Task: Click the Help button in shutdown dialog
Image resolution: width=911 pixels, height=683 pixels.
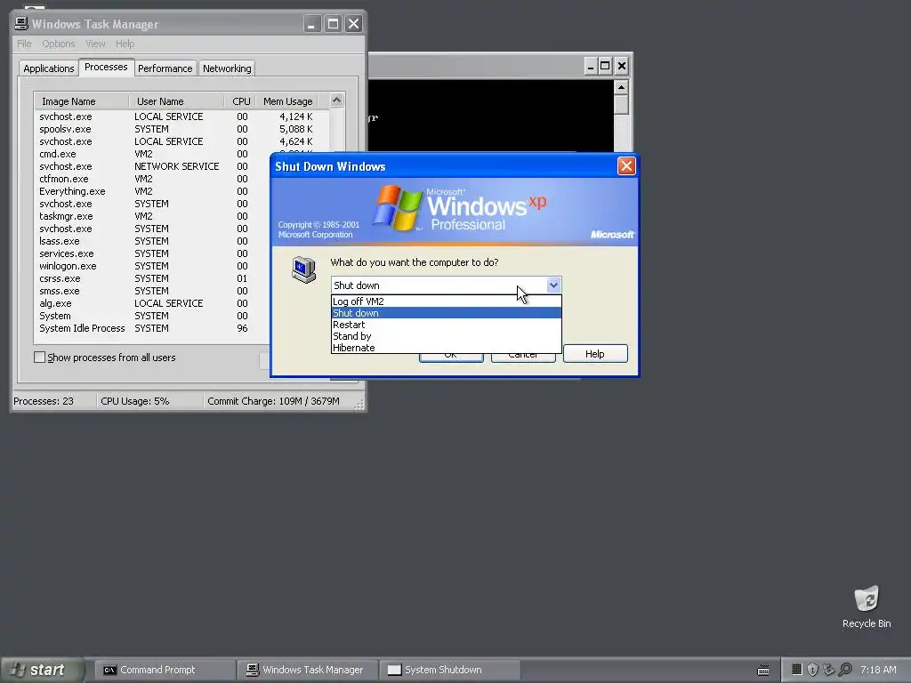Action: [595, 354]
